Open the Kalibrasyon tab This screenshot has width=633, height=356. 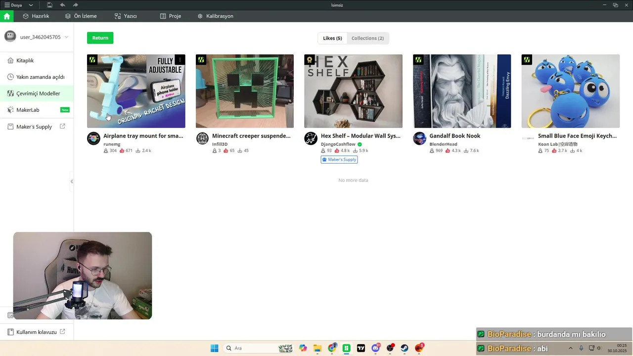[x=215, y=16]
